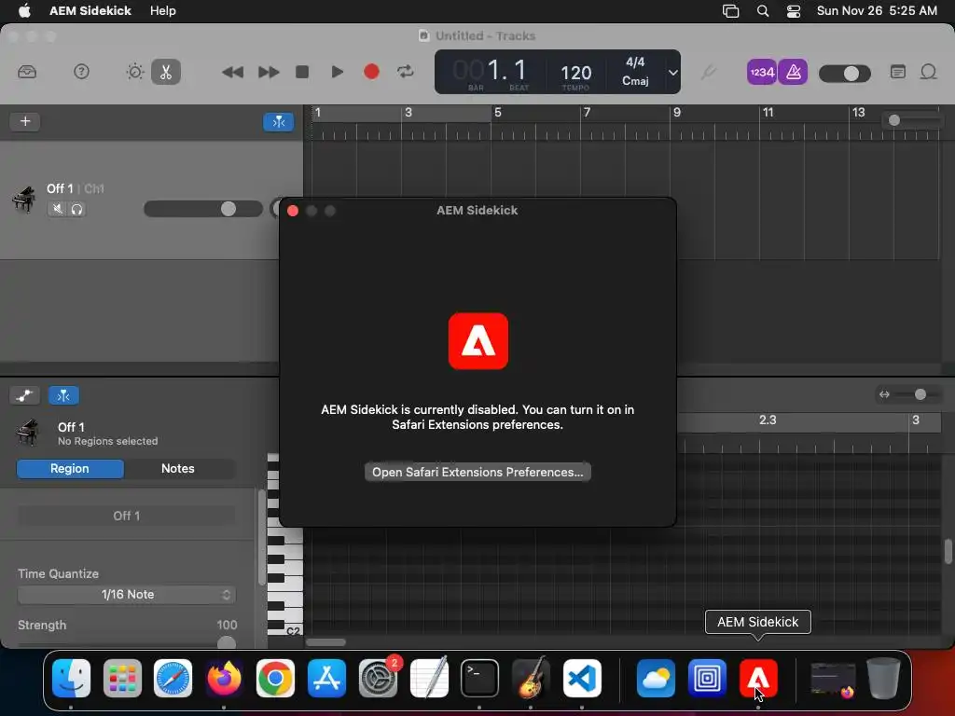This screenshot has width=955, height=716.
Task: Solo the Off 1 track with headphones
Action: [76, 210]
